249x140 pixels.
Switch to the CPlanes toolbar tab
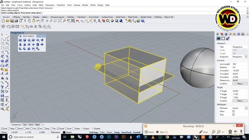click(x=16, y=17)
